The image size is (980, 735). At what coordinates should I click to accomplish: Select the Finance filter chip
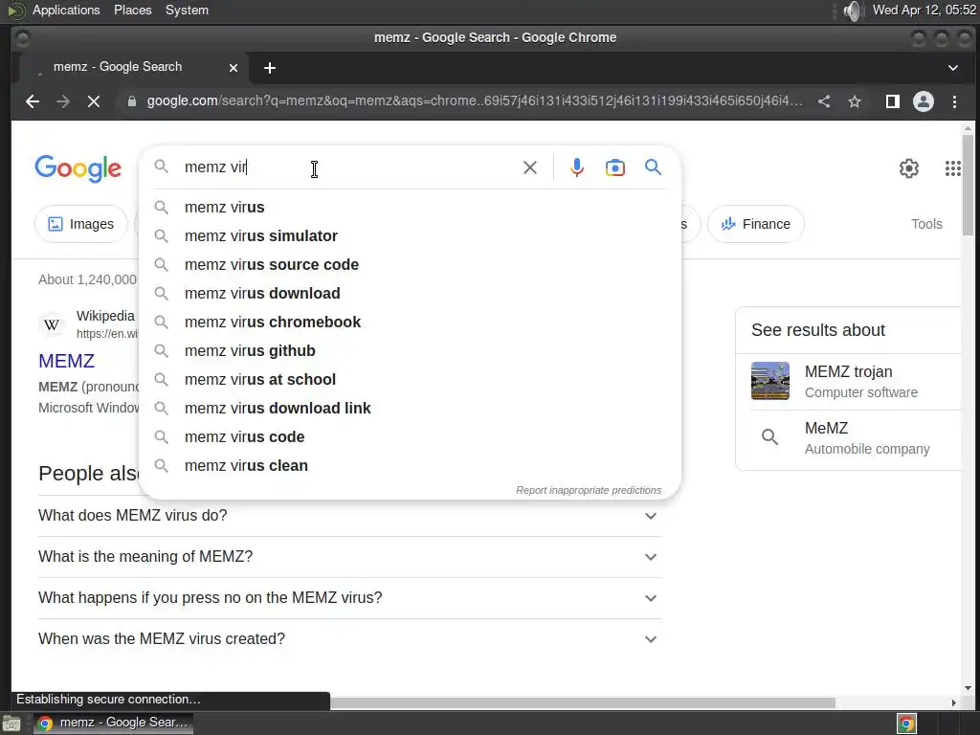click(x=756, y=224)
